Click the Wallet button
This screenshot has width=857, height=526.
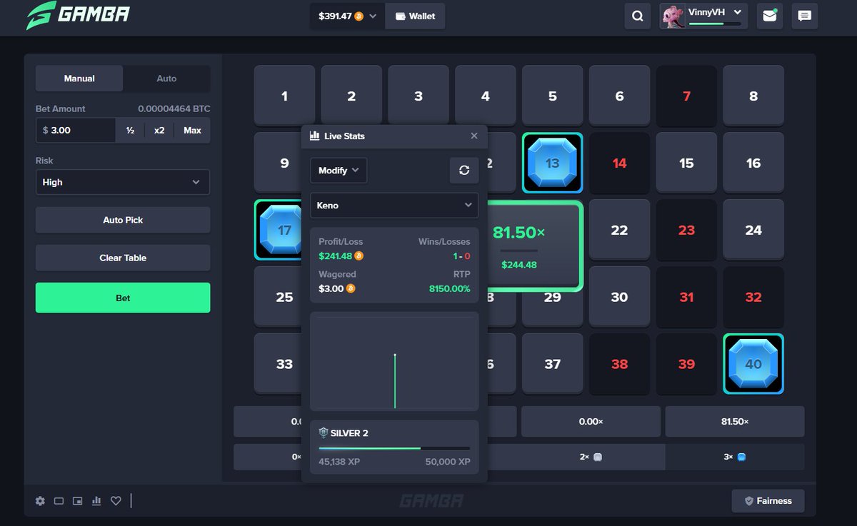tap(415, 16)
